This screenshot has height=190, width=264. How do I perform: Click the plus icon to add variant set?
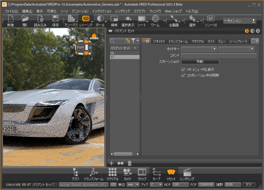tap(111, 163)
